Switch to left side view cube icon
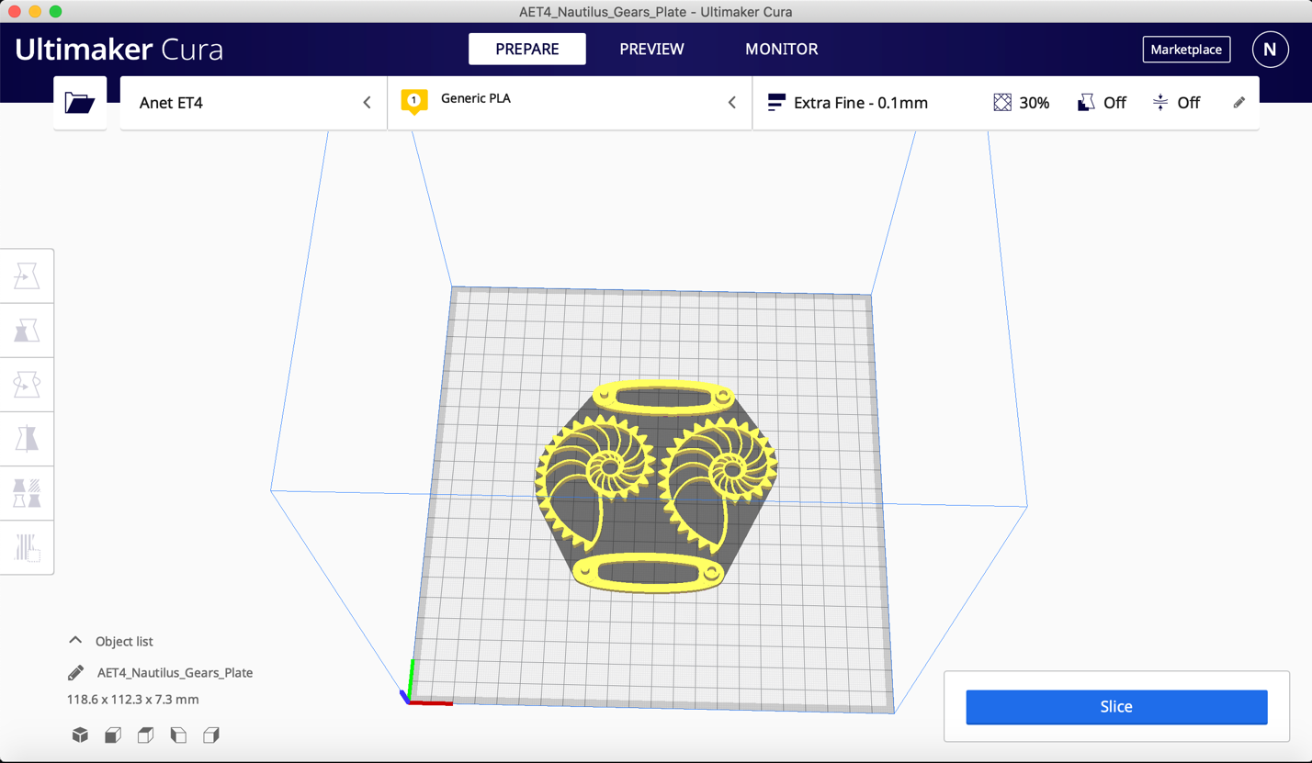The width and height of the screenshot is (1312, 763). click(x=178, y=735)
